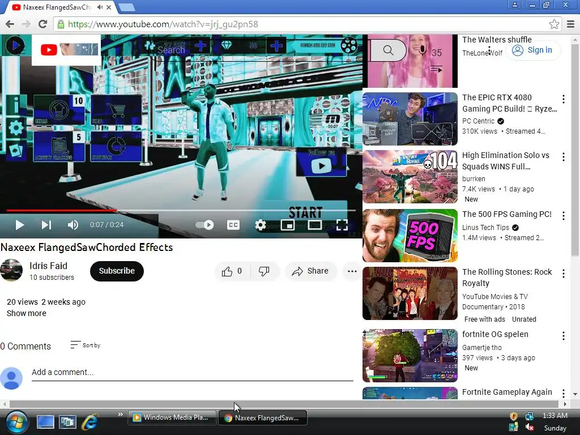Mute the video player volume
This screenshot has width=580, height=435.
pyautogui.click(x=73, y=225)
